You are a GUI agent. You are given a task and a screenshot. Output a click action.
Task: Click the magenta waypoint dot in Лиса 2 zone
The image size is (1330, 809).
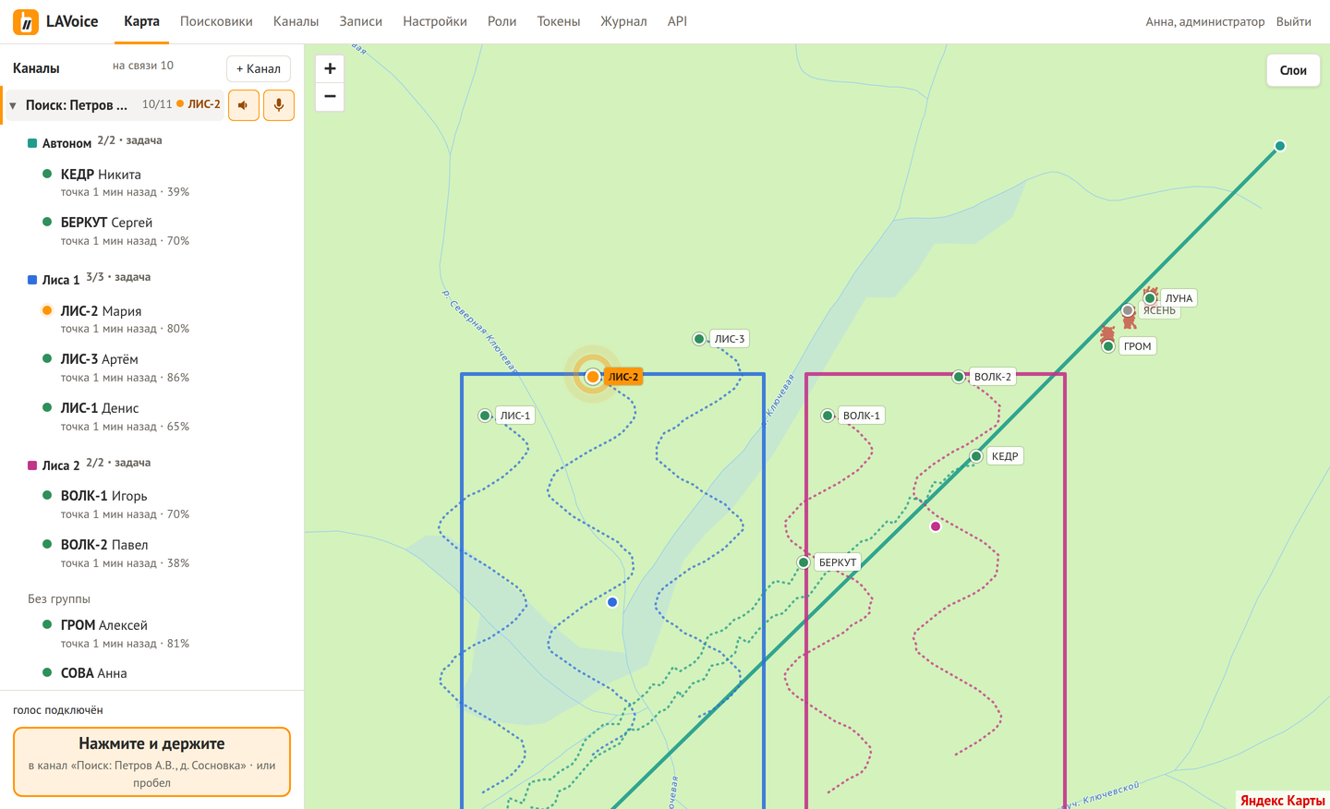pos(936,526)
